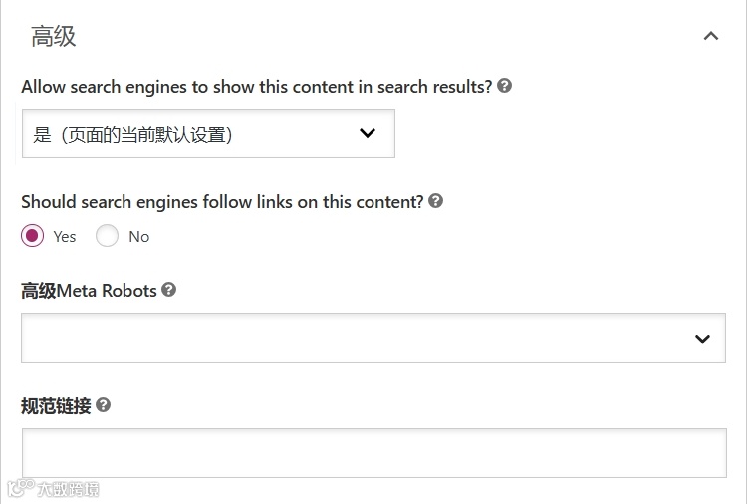
Task: Click the arrow in Meta Robots dropdown
Action: tap(703, 339)
